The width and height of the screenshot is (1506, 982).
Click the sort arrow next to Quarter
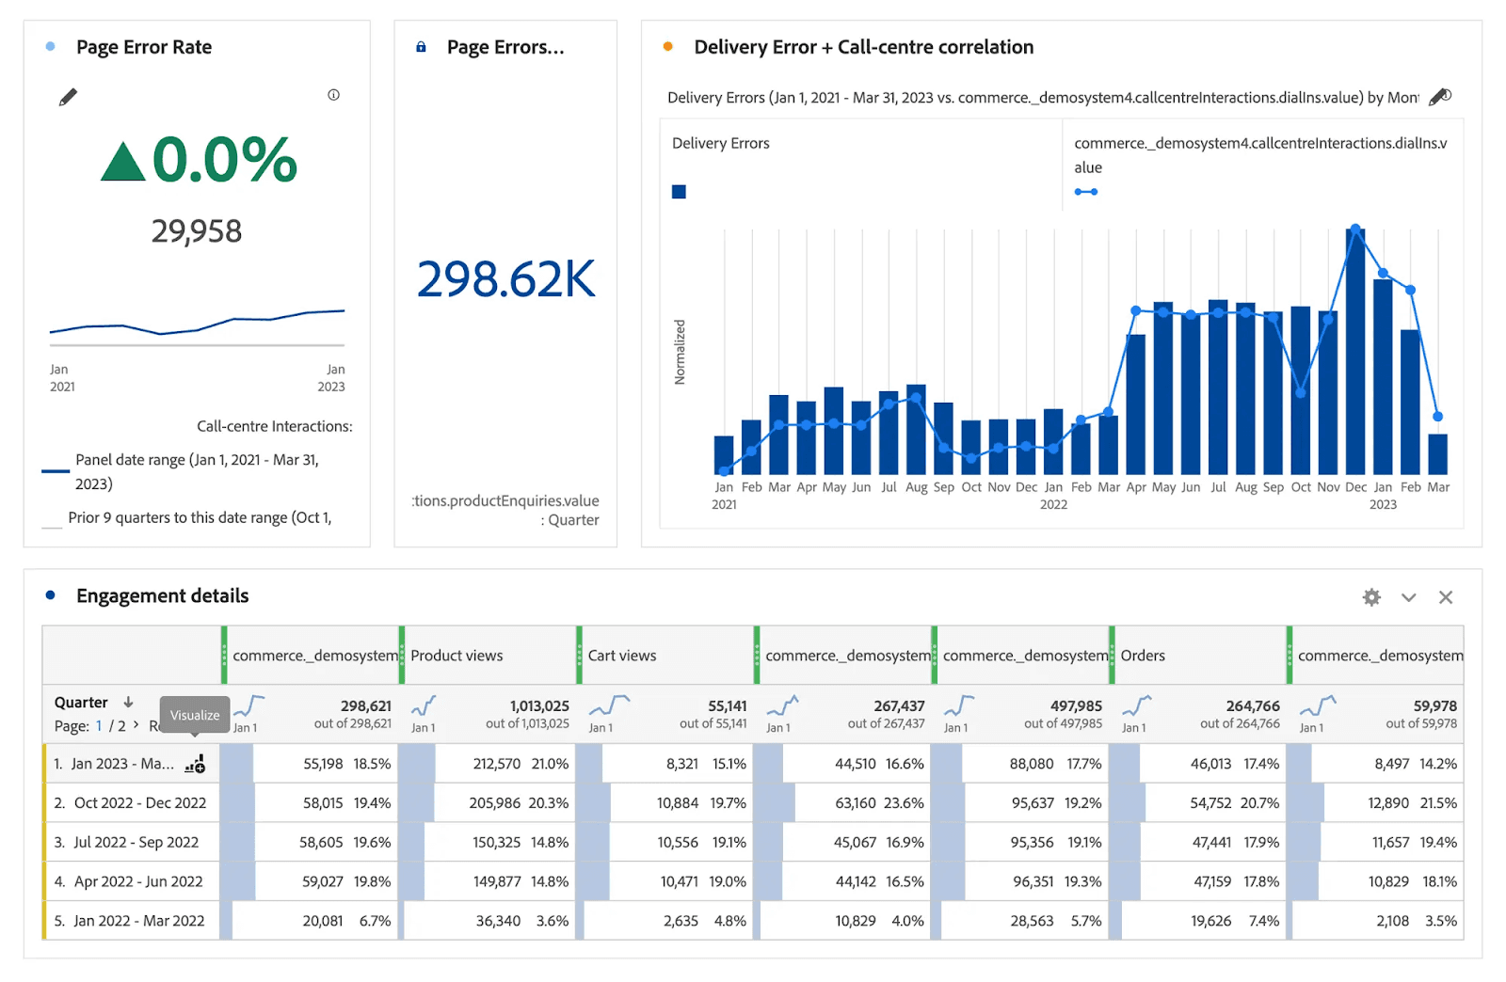[x=129, y=703]
